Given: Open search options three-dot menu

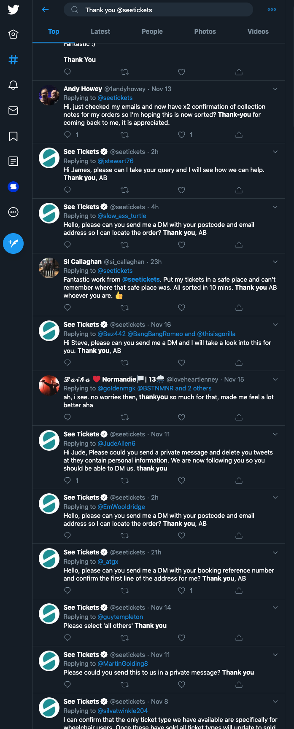Looking at the screenshot, I should pos(272,10).
